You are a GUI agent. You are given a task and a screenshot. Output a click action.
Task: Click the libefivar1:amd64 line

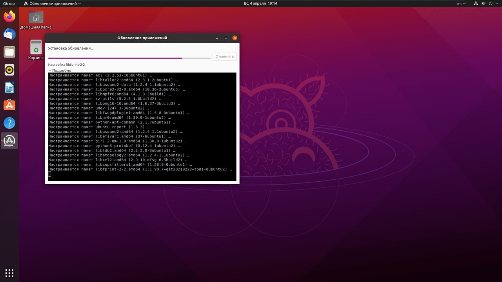(x=109, y=136)
